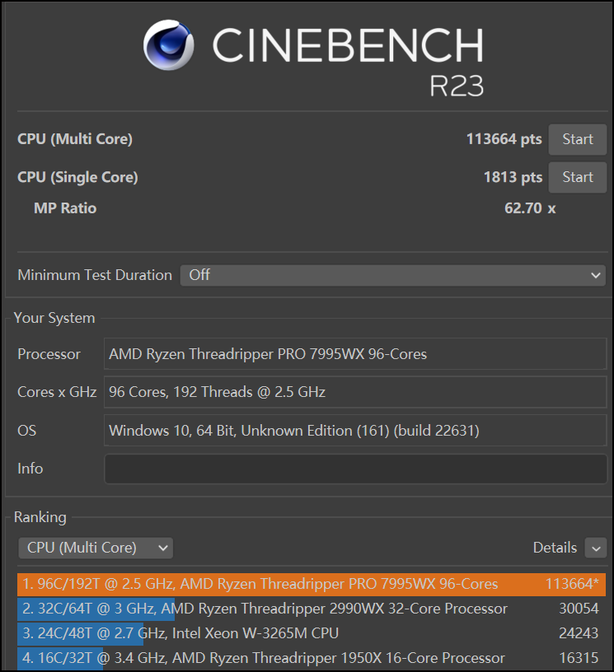Viewport: 614px width, 672px height.
Task: Click the 1813 pts single core score
Action: (x=513, y=177)
